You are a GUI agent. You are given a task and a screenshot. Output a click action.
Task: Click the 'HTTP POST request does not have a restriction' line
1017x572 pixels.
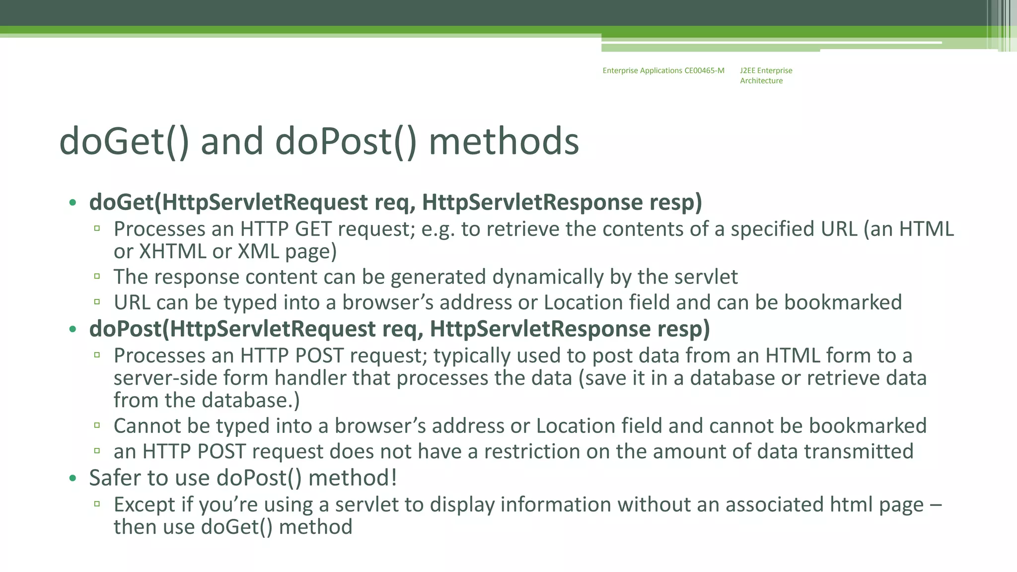513,451
